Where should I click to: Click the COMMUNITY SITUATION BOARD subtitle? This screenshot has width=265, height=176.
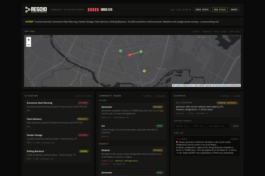(67, 10)
